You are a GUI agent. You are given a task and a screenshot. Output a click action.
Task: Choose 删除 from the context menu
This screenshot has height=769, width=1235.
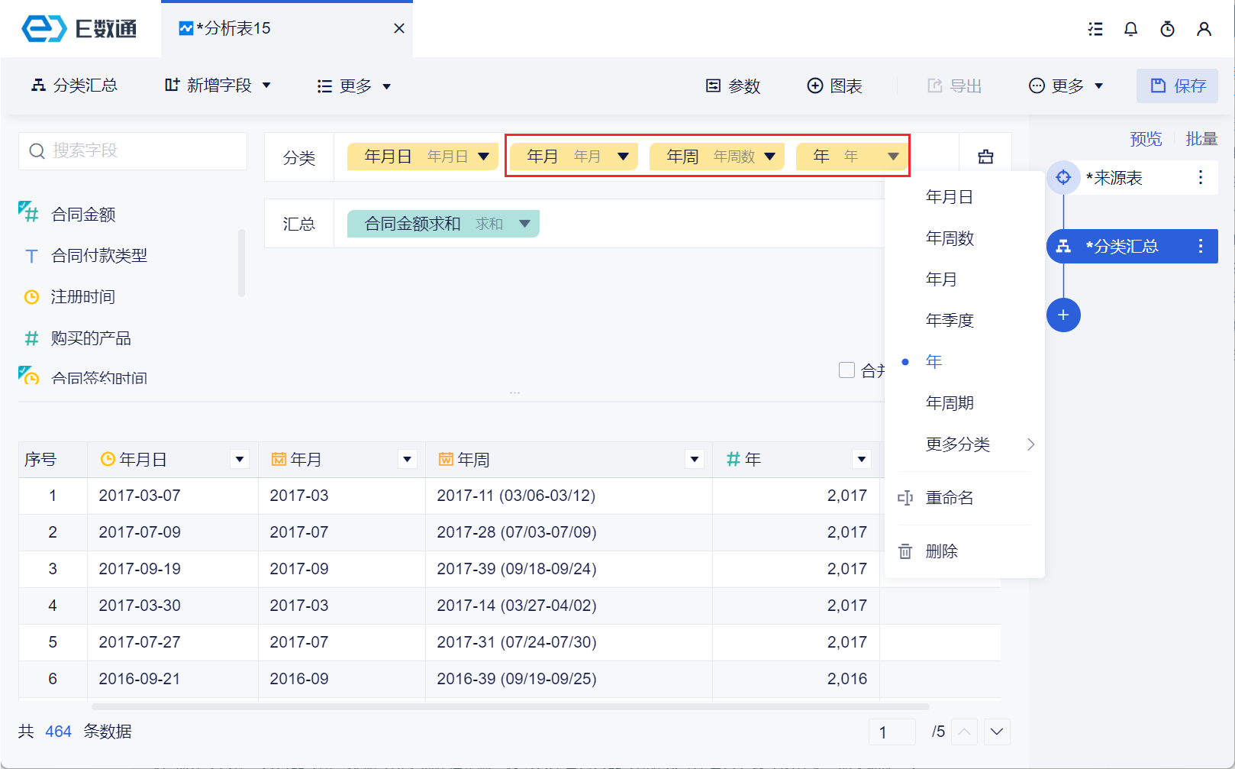[941, 551]
